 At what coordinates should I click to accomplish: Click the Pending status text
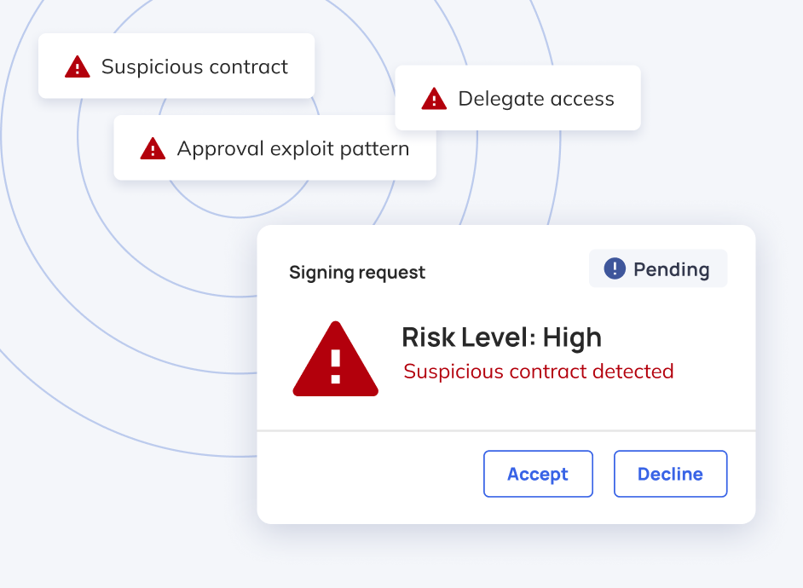pos(671,269)
